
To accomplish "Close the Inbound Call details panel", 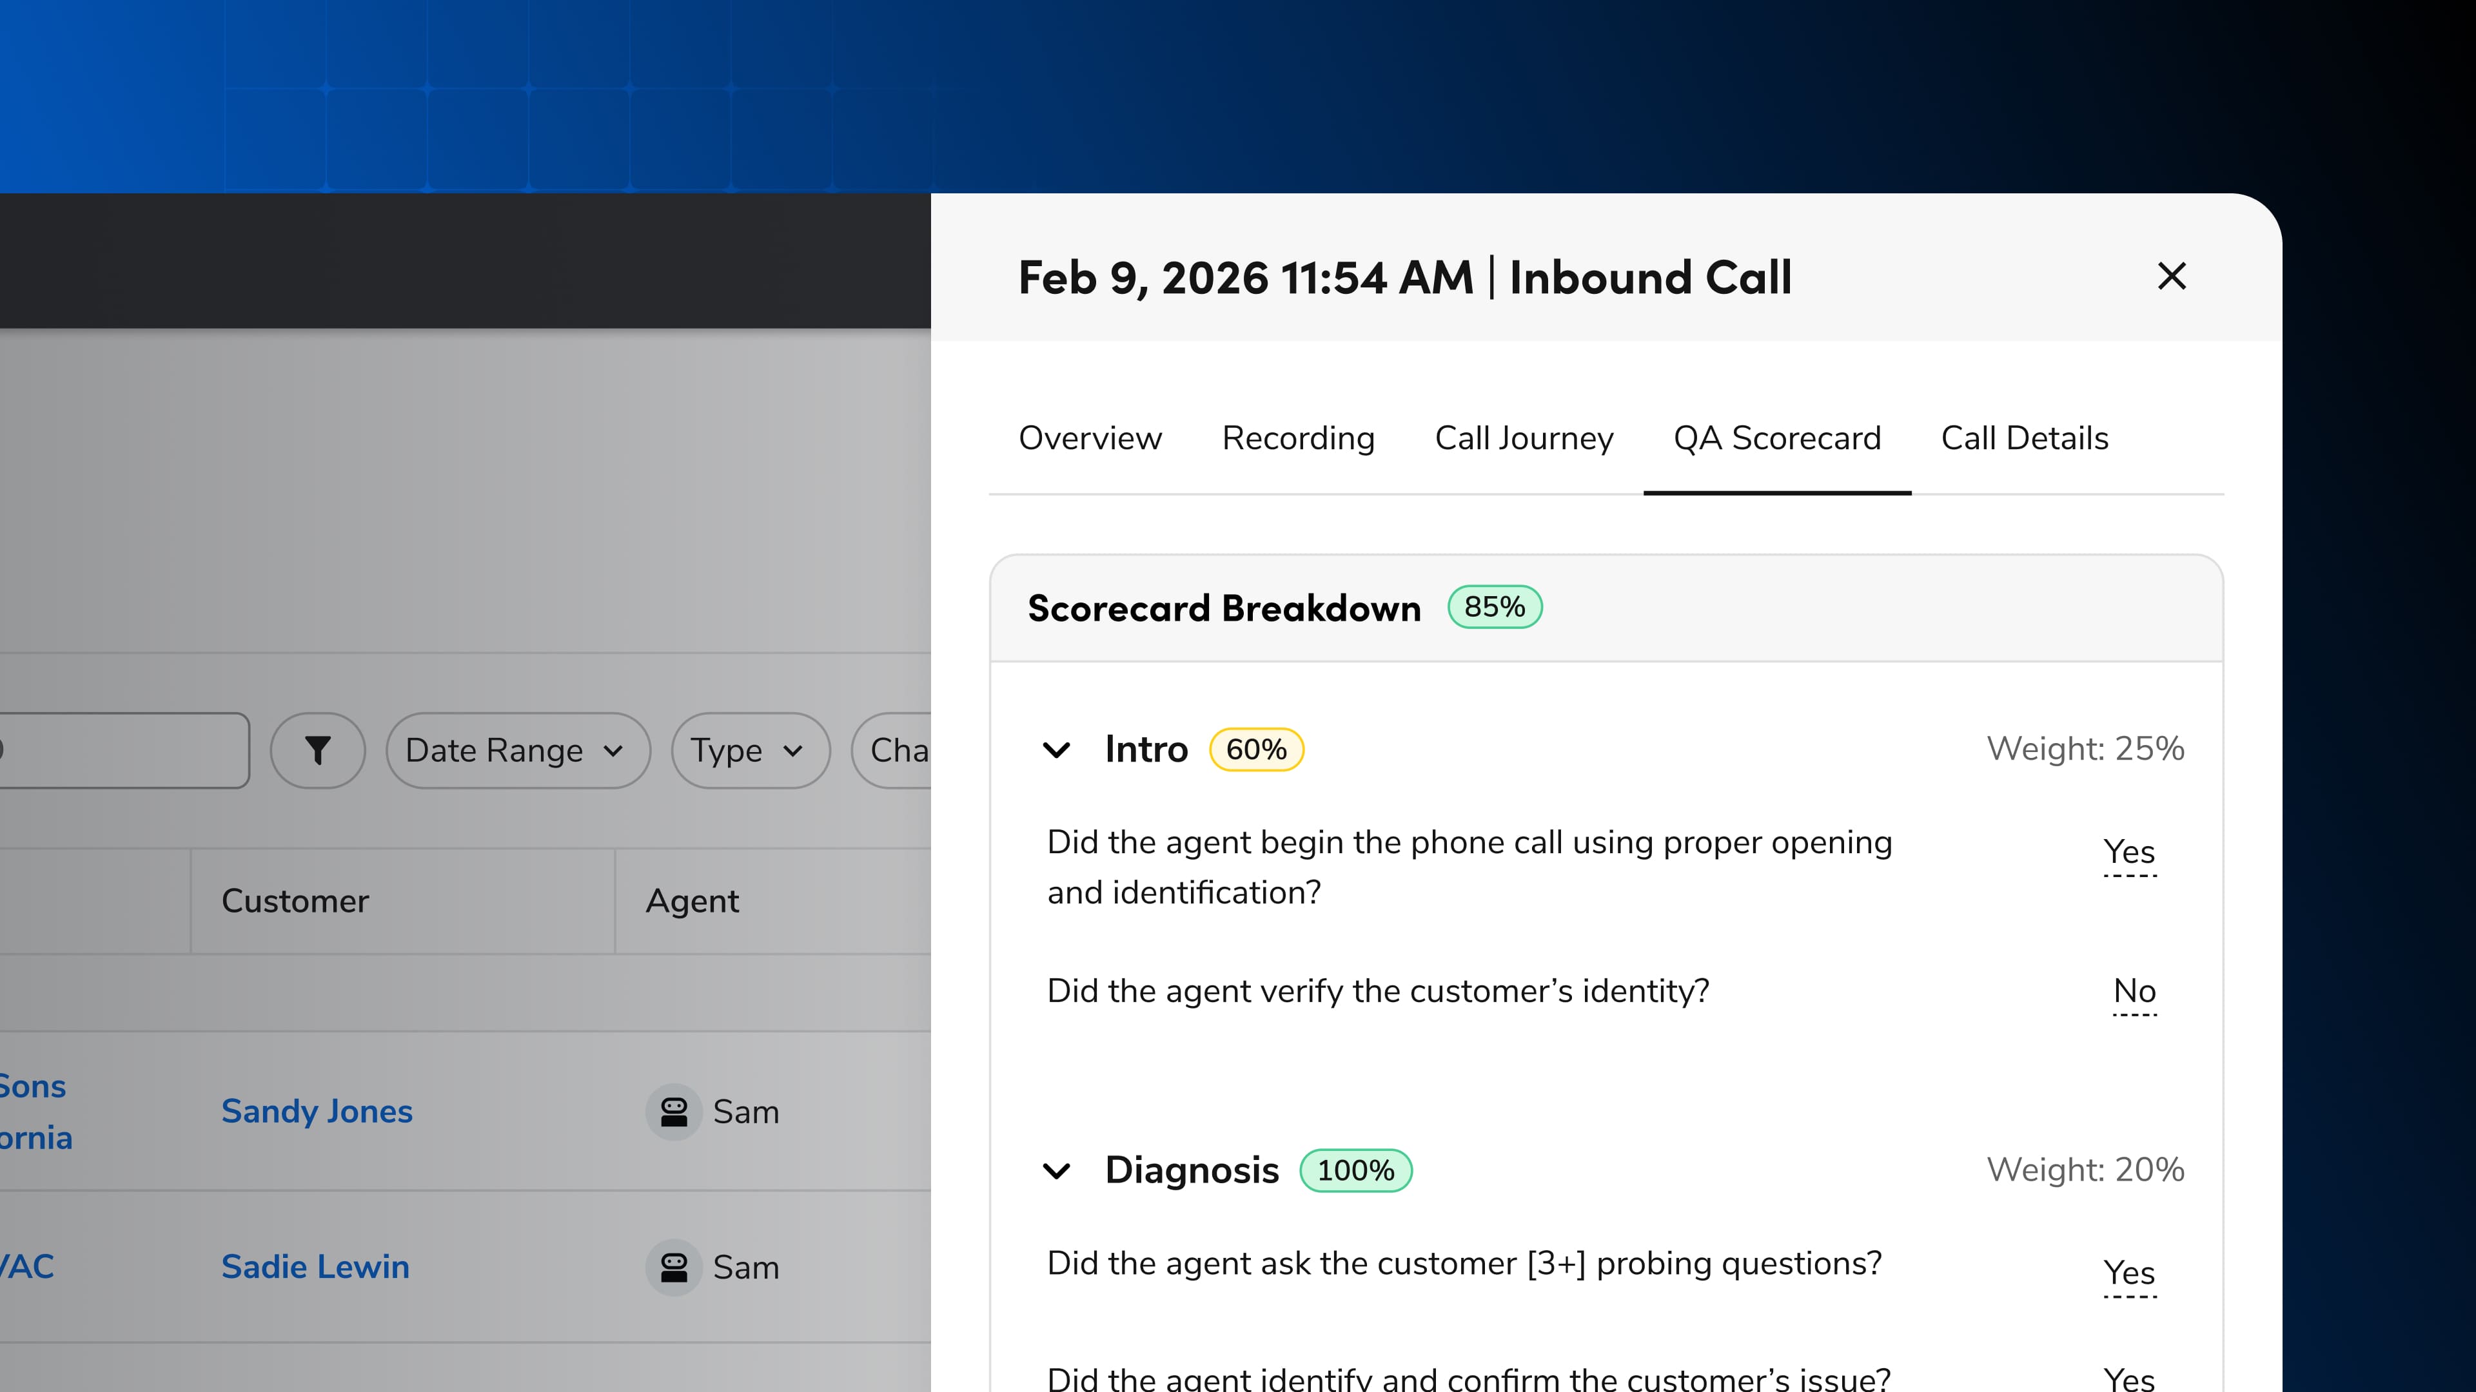I will pyautogui.click(x=2171, y=276).
